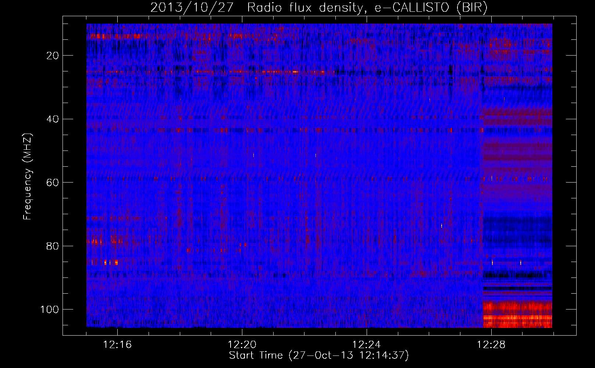Viewport: 595px width, 368px height.
Task: Click the "12:16" time tick label
Action: coord(117,345)
